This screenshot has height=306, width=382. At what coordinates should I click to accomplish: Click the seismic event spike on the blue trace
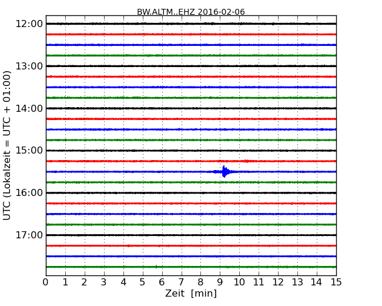[x=224, y=172]
